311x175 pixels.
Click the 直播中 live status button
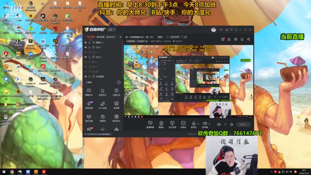243,124
